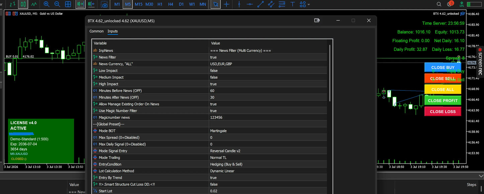Viewport: 484px width, 194px height.
Task: Zoom in on the chart
Action: tap(47, 4)
